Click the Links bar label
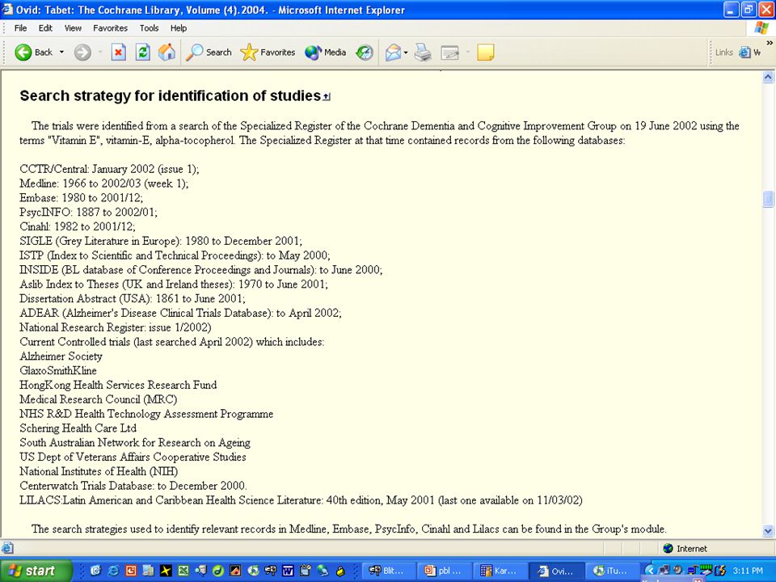Screen dimensions: 776x582 pos(724,52)
